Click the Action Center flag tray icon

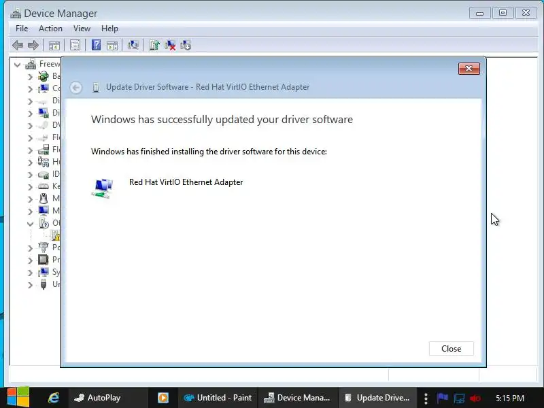443,398
